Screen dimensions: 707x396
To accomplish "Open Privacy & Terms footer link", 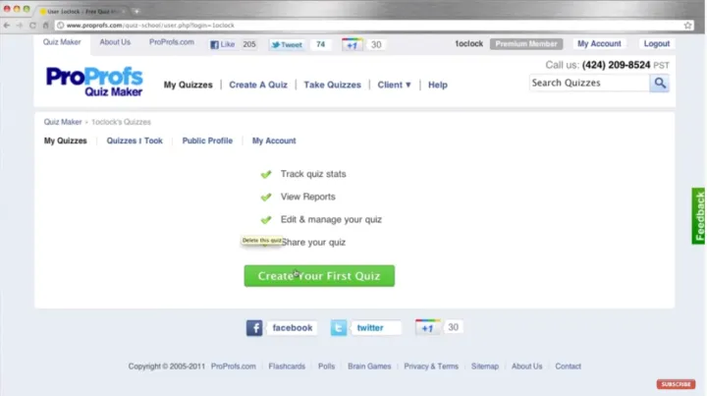I will point(431,367).
